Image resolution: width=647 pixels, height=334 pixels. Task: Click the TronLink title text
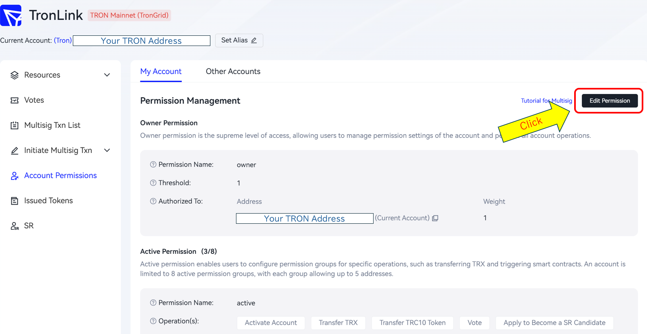56,15
